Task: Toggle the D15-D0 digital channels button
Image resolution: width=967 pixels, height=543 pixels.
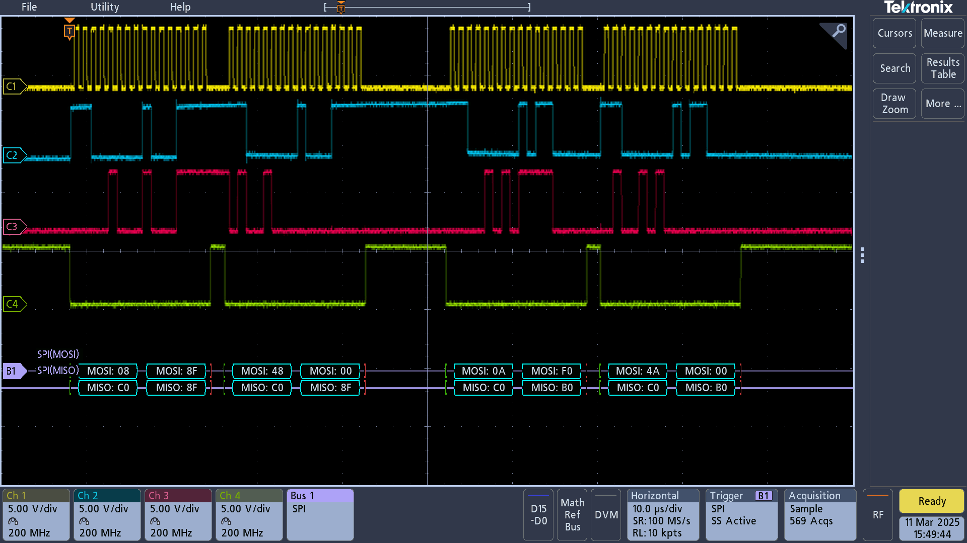Action: (x=538, y=515)
